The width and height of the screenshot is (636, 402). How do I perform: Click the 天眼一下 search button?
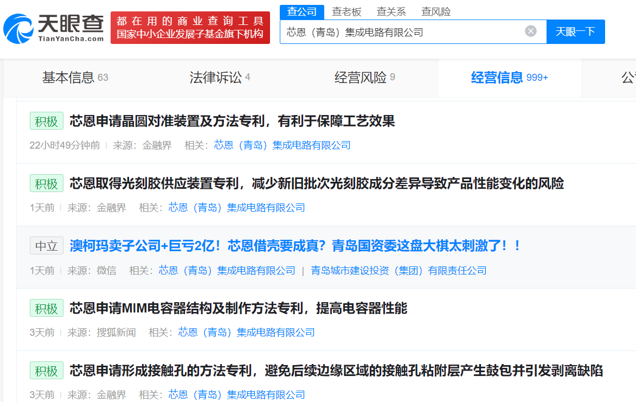(576, 31)
